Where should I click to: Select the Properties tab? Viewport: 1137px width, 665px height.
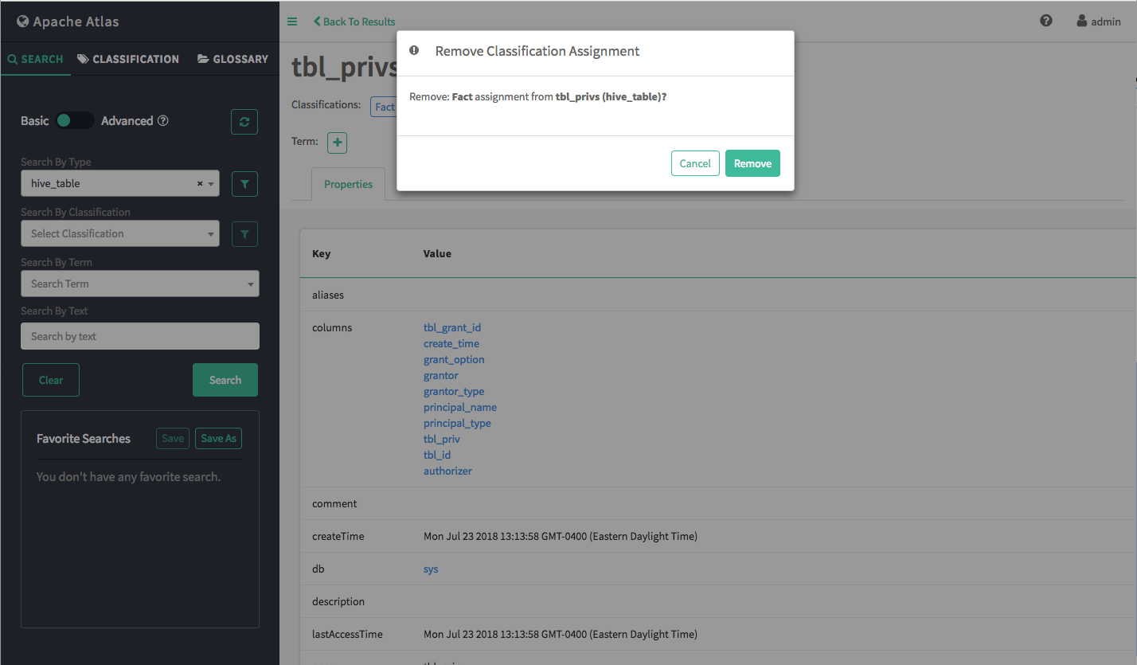pos(348,184)
